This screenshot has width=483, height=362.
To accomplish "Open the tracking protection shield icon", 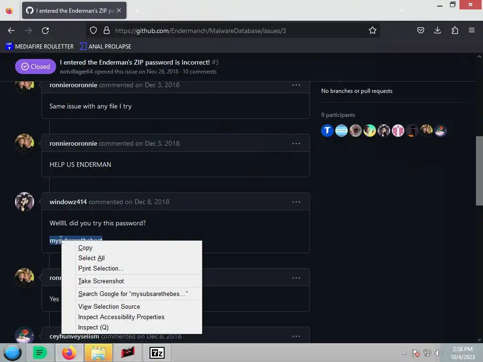I will click(93, 31).
